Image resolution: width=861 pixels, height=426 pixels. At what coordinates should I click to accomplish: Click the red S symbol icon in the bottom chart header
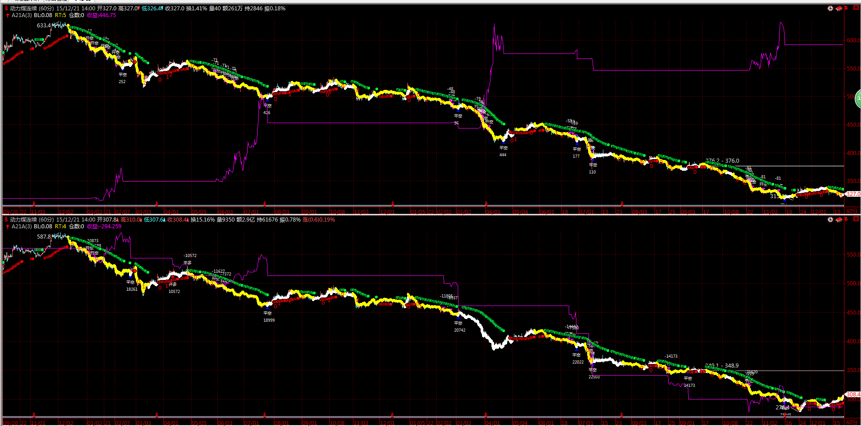click(6, 220)
